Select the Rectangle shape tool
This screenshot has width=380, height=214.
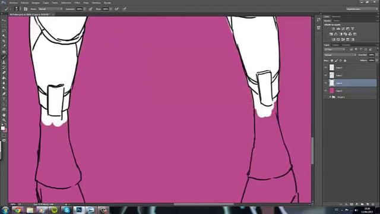pos(4,109)
